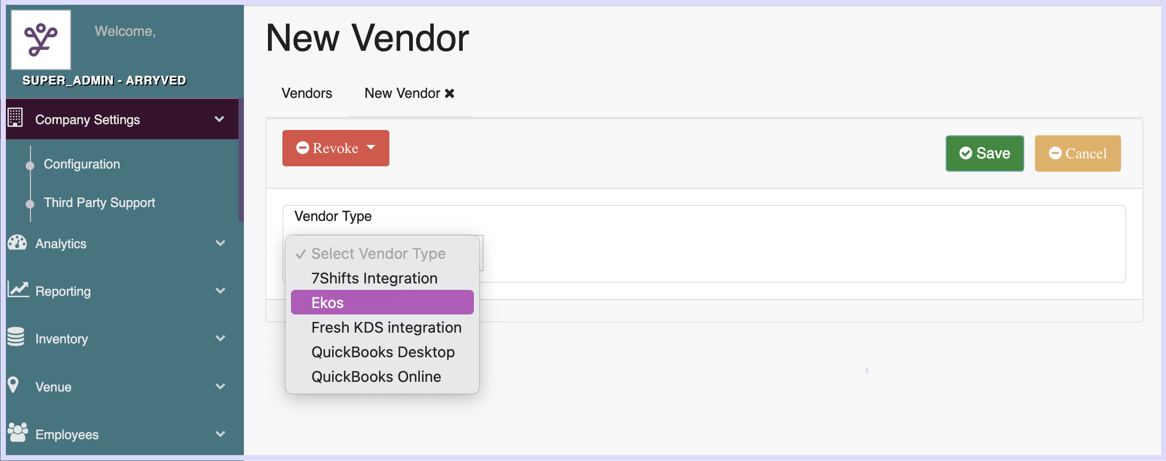
Task: Choose Ekos from the vendor list
Action: [382, 303]
